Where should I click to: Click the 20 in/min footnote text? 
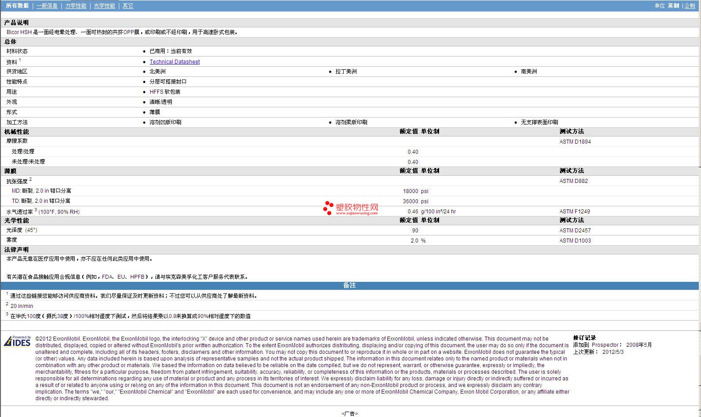click(22, 306)
